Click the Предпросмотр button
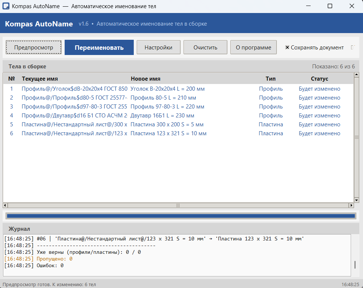 pos(33,48)
